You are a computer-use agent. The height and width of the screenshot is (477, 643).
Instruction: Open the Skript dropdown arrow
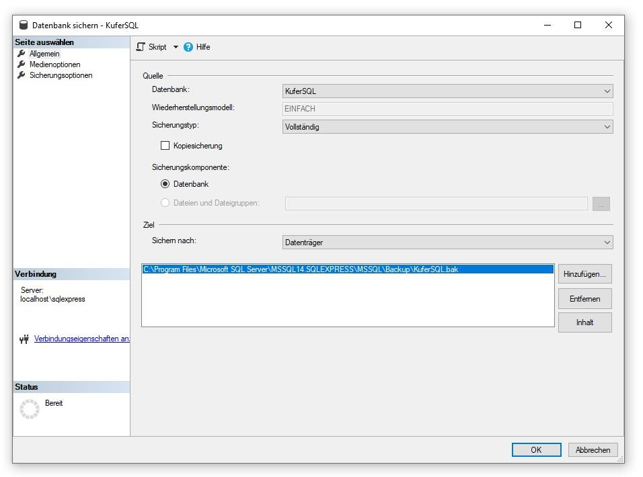(x=176, y=47)
